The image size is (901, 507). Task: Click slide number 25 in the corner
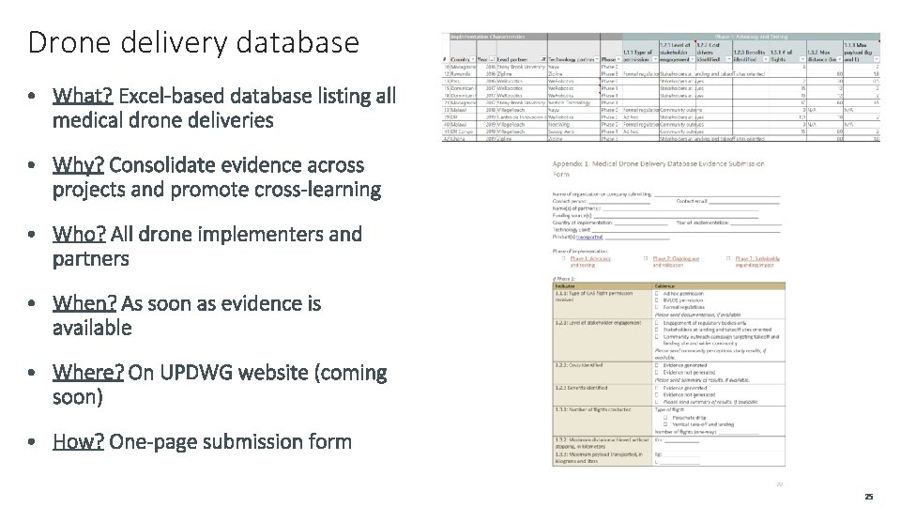tap(869, 497)
